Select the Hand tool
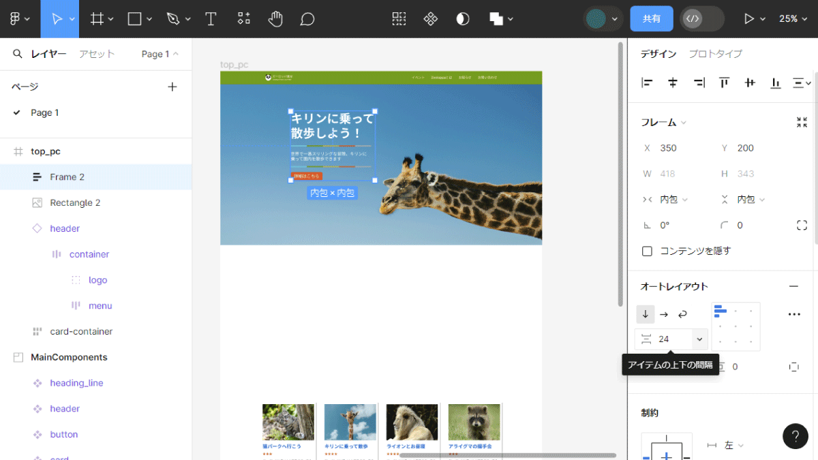 [275, 19]
